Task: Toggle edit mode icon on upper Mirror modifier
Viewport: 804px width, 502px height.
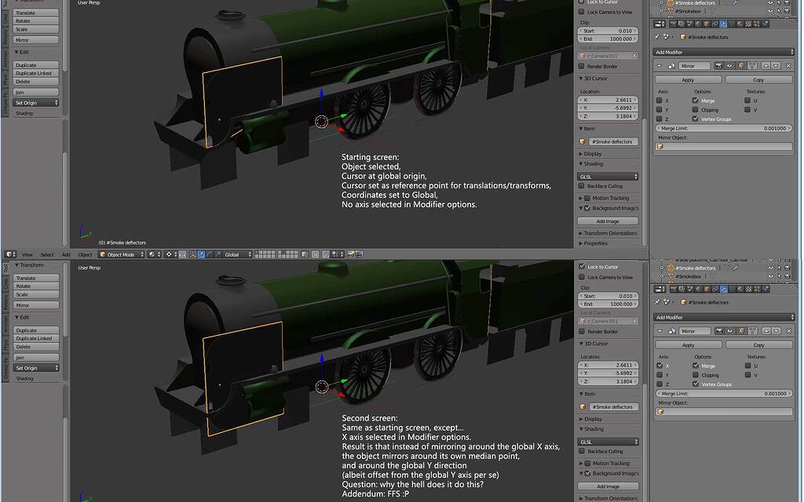Action: (740, 66)
